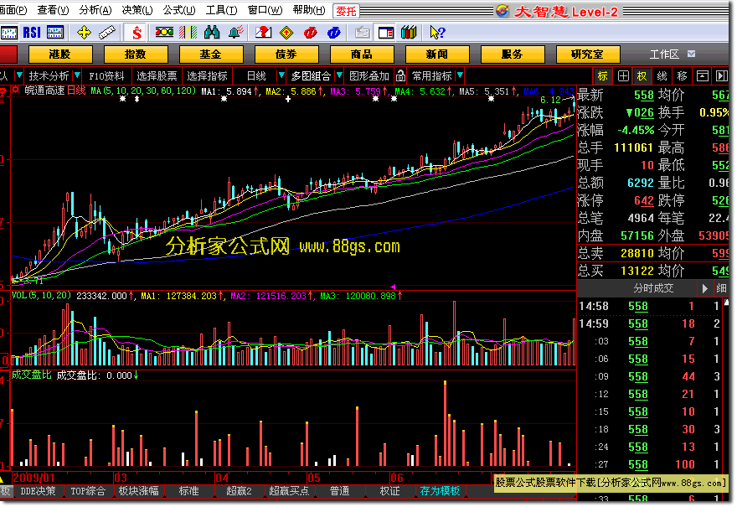Switch to the 超赢买点 bottom tab
The width and height of the screenshot is (737, 507).
pos(289,491)
